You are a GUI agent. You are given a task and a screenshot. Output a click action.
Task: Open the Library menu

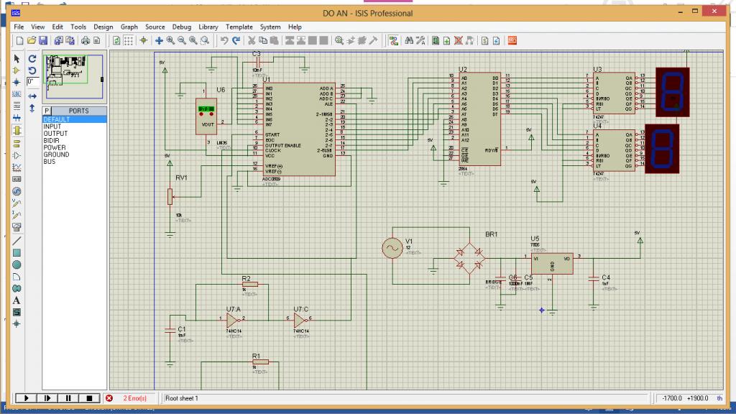coord(208,27)
